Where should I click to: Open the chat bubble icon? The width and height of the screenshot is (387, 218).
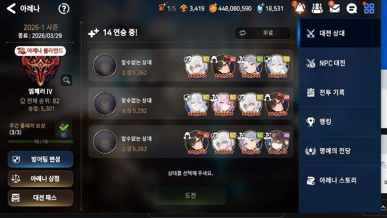point(352,9)
